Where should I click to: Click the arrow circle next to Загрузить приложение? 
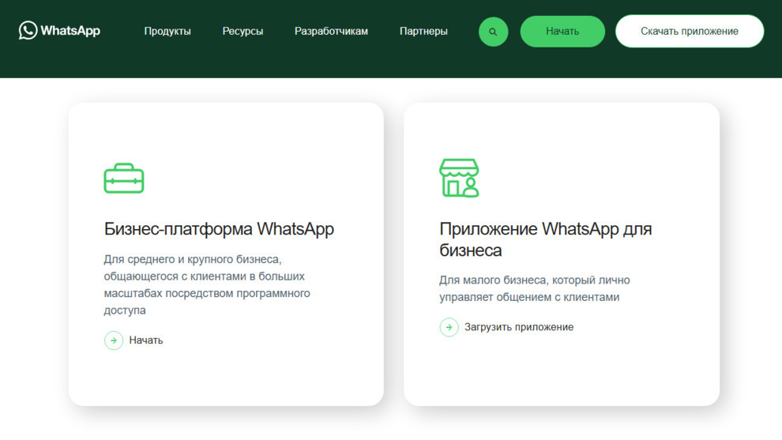click(x=449, y=327)
